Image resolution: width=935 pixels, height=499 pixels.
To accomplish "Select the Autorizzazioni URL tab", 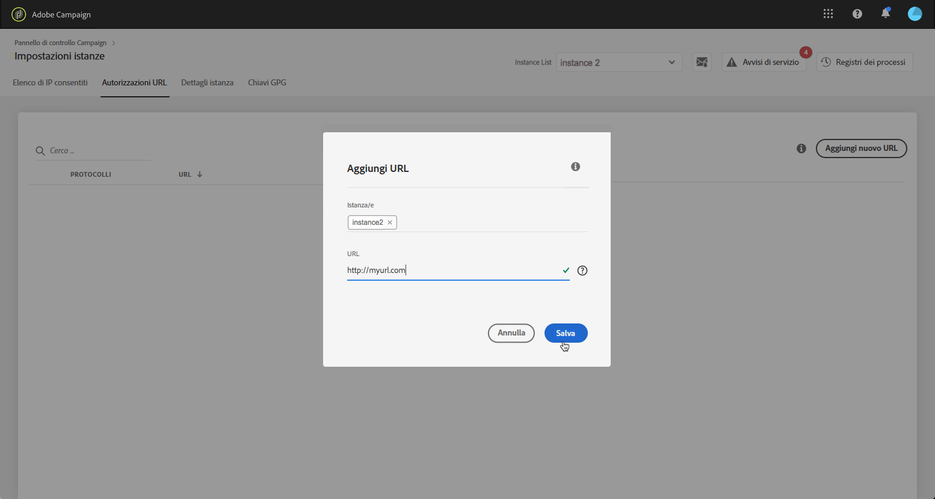I will [134, 82].
